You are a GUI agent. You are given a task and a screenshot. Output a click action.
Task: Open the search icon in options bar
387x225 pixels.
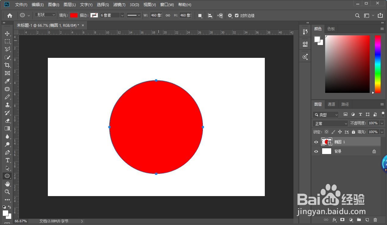358,16
